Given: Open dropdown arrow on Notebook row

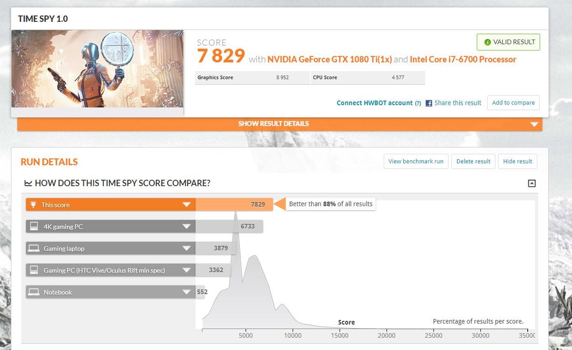Looking at the screenshot, I should (x=186, y=292).
